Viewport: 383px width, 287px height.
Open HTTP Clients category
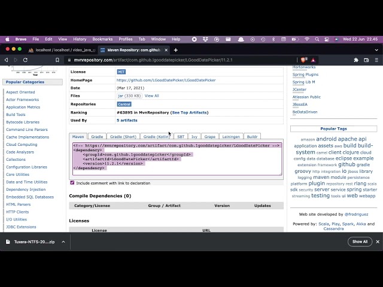point(17,212)
